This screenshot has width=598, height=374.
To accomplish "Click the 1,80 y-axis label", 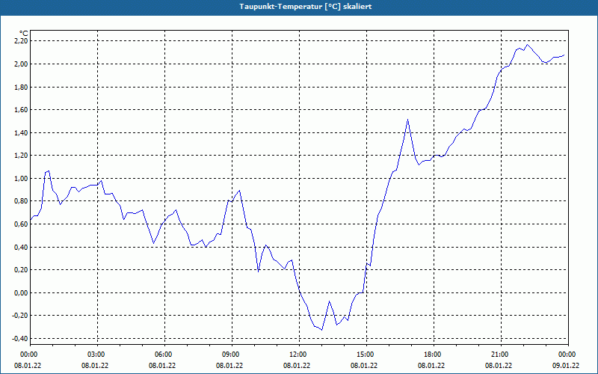I will (22, 87).
